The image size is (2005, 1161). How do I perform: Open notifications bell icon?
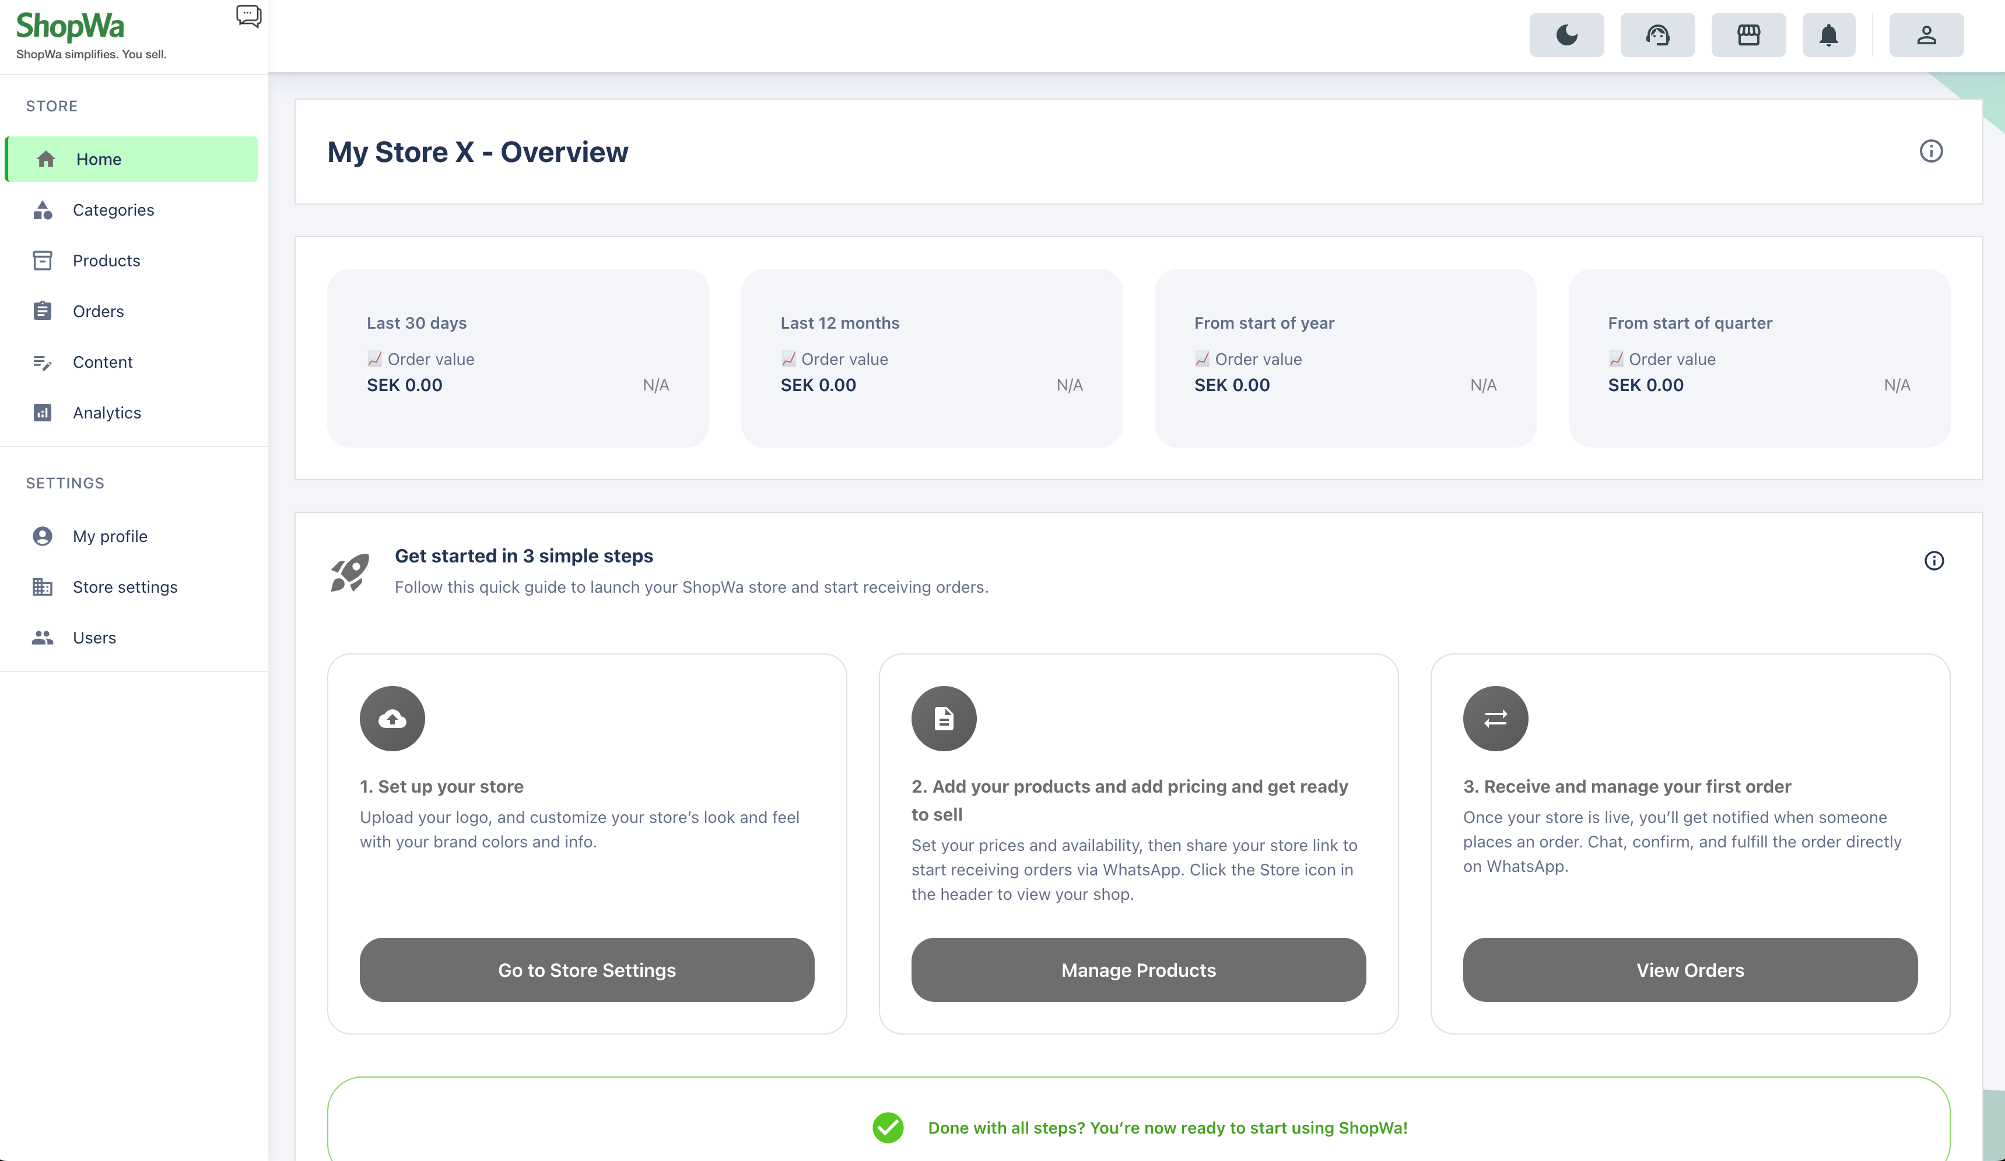[1828, 35]
